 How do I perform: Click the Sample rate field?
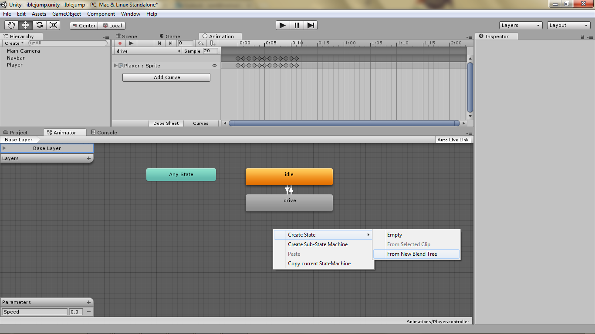(211, 51)
